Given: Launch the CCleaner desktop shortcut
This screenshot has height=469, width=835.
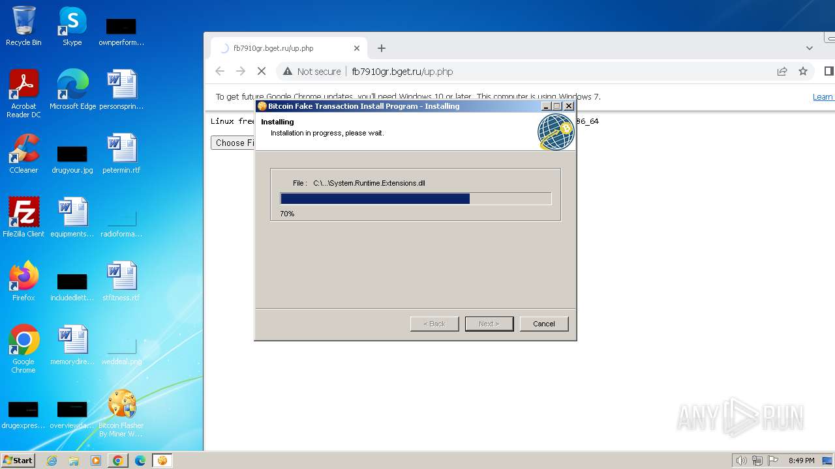Looking at the screenshot, I should [23, 154].
